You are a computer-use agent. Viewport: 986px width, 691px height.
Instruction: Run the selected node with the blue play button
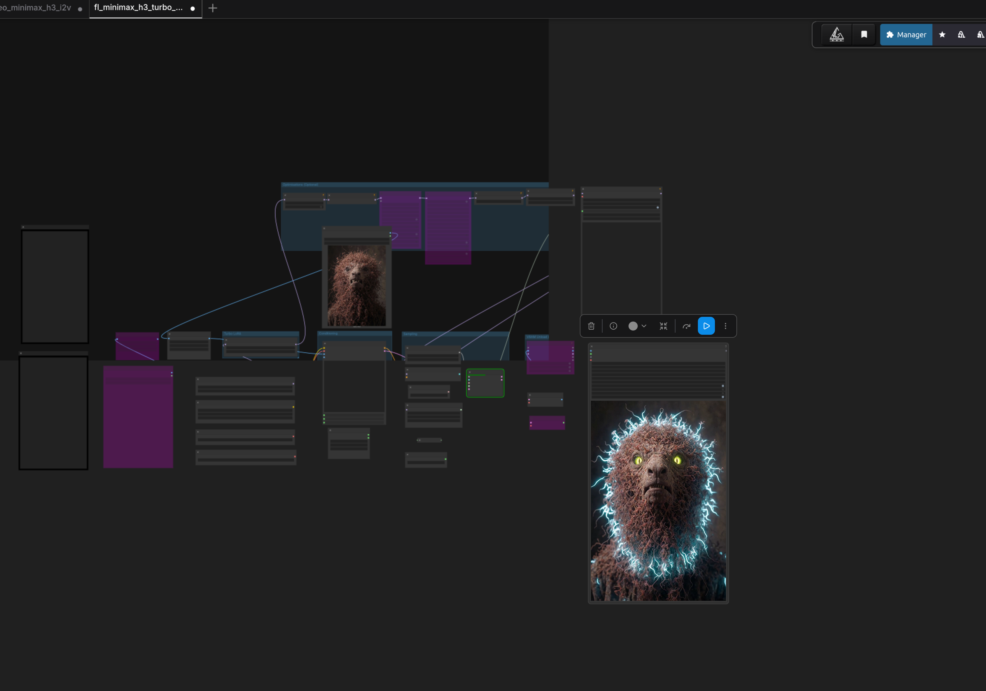[x=707, y=326]
